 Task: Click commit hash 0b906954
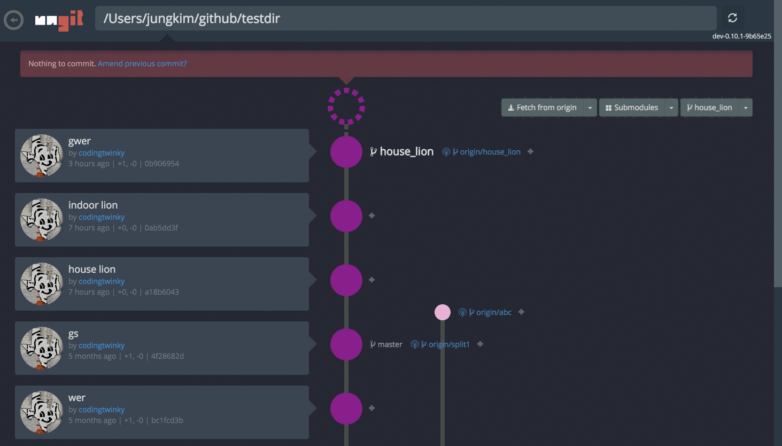coord(162,164)
